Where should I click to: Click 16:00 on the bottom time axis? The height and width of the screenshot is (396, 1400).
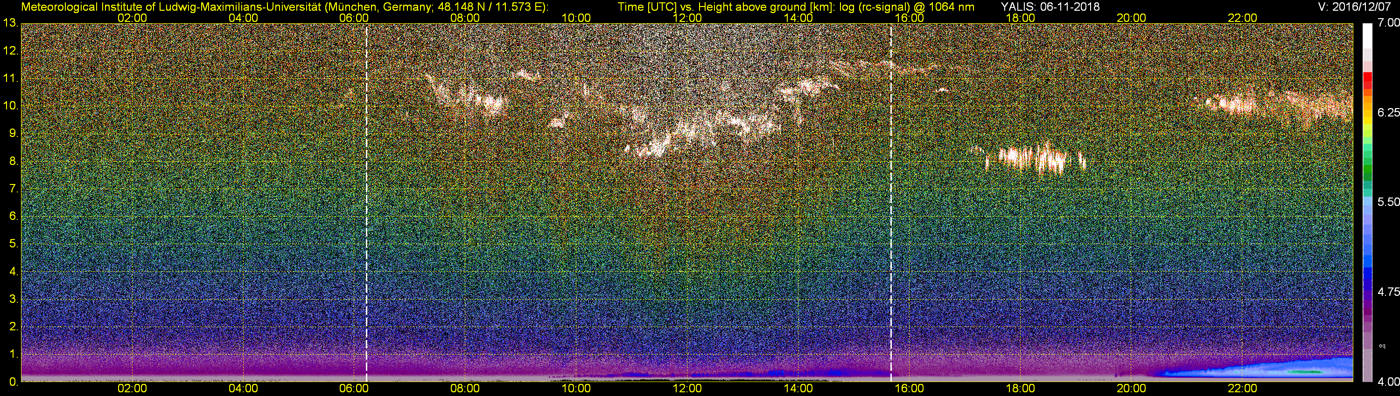[909, 389]
